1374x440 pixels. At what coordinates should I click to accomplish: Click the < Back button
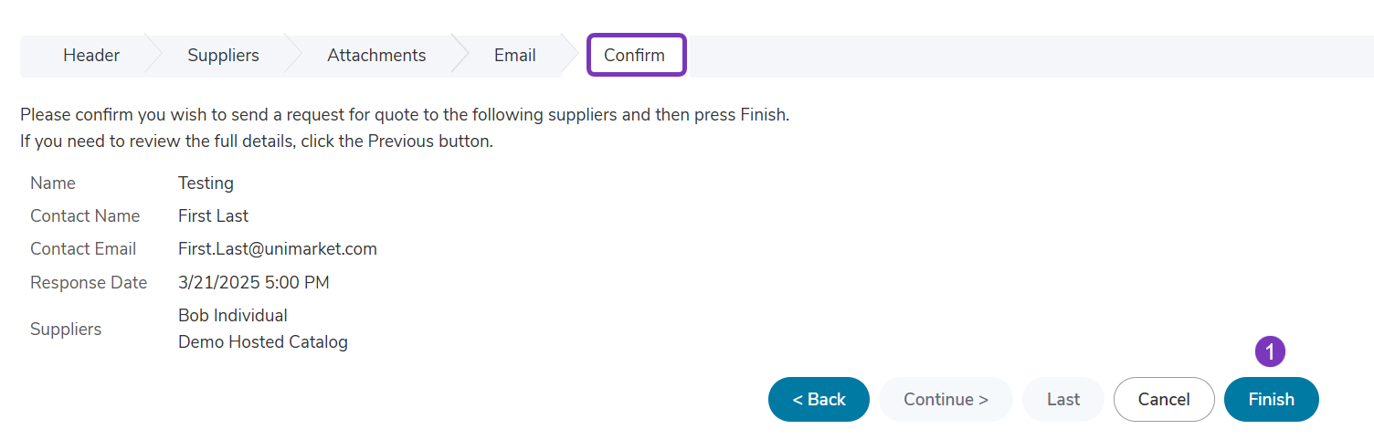pyautogui.click(x=819, y=399)
